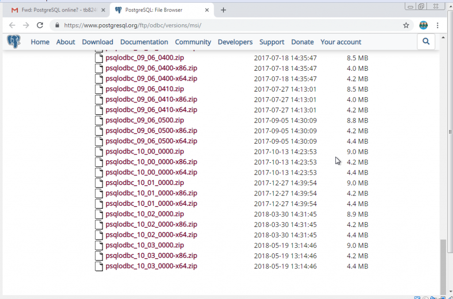Download psqlodbc_09_06_0410-x64.zip
The height and width of the screenshot is (299, 453).
click(151, 110)
